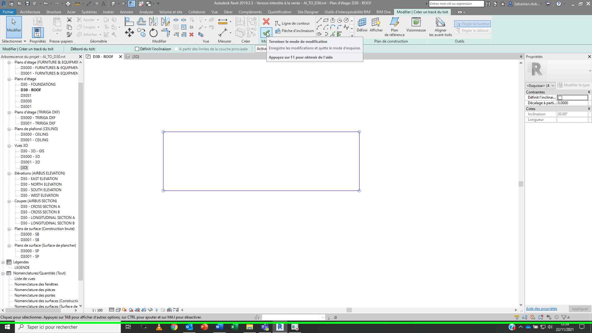This screenshot has height=333, width=592.
Task: Open the Esquisse type selector dropdown
Action: [541, 85]
